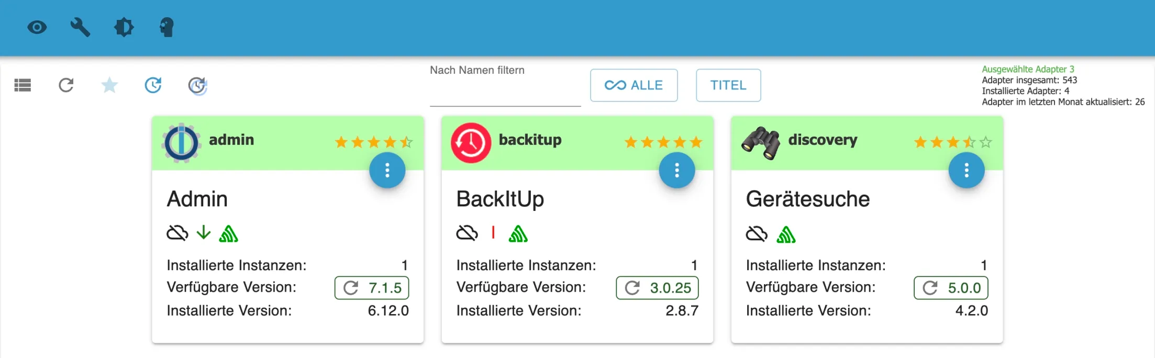Focus the 'Nach Namen filtern' input field
Screen dimensions: 1155x358
click(x=505, y=94)
